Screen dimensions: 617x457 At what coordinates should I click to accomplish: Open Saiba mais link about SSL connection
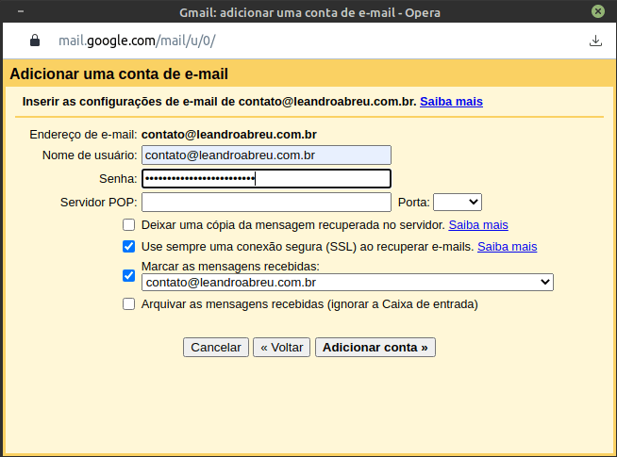508,246
